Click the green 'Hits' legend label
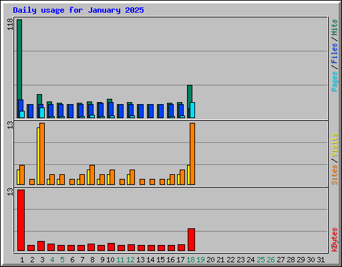The image size is (342, 267). 334,27
